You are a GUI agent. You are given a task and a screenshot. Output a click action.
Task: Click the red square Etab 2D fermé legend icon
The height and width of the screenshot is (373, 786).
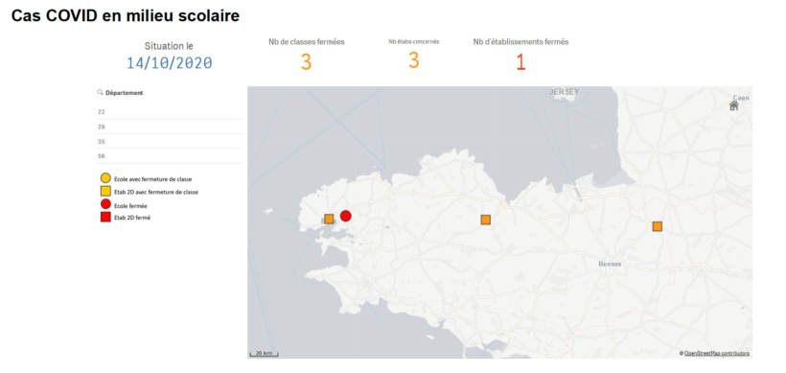(105, 217)
